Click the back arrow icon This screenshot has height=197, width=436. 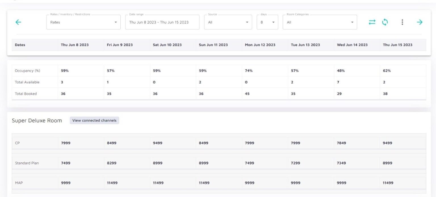18,22
